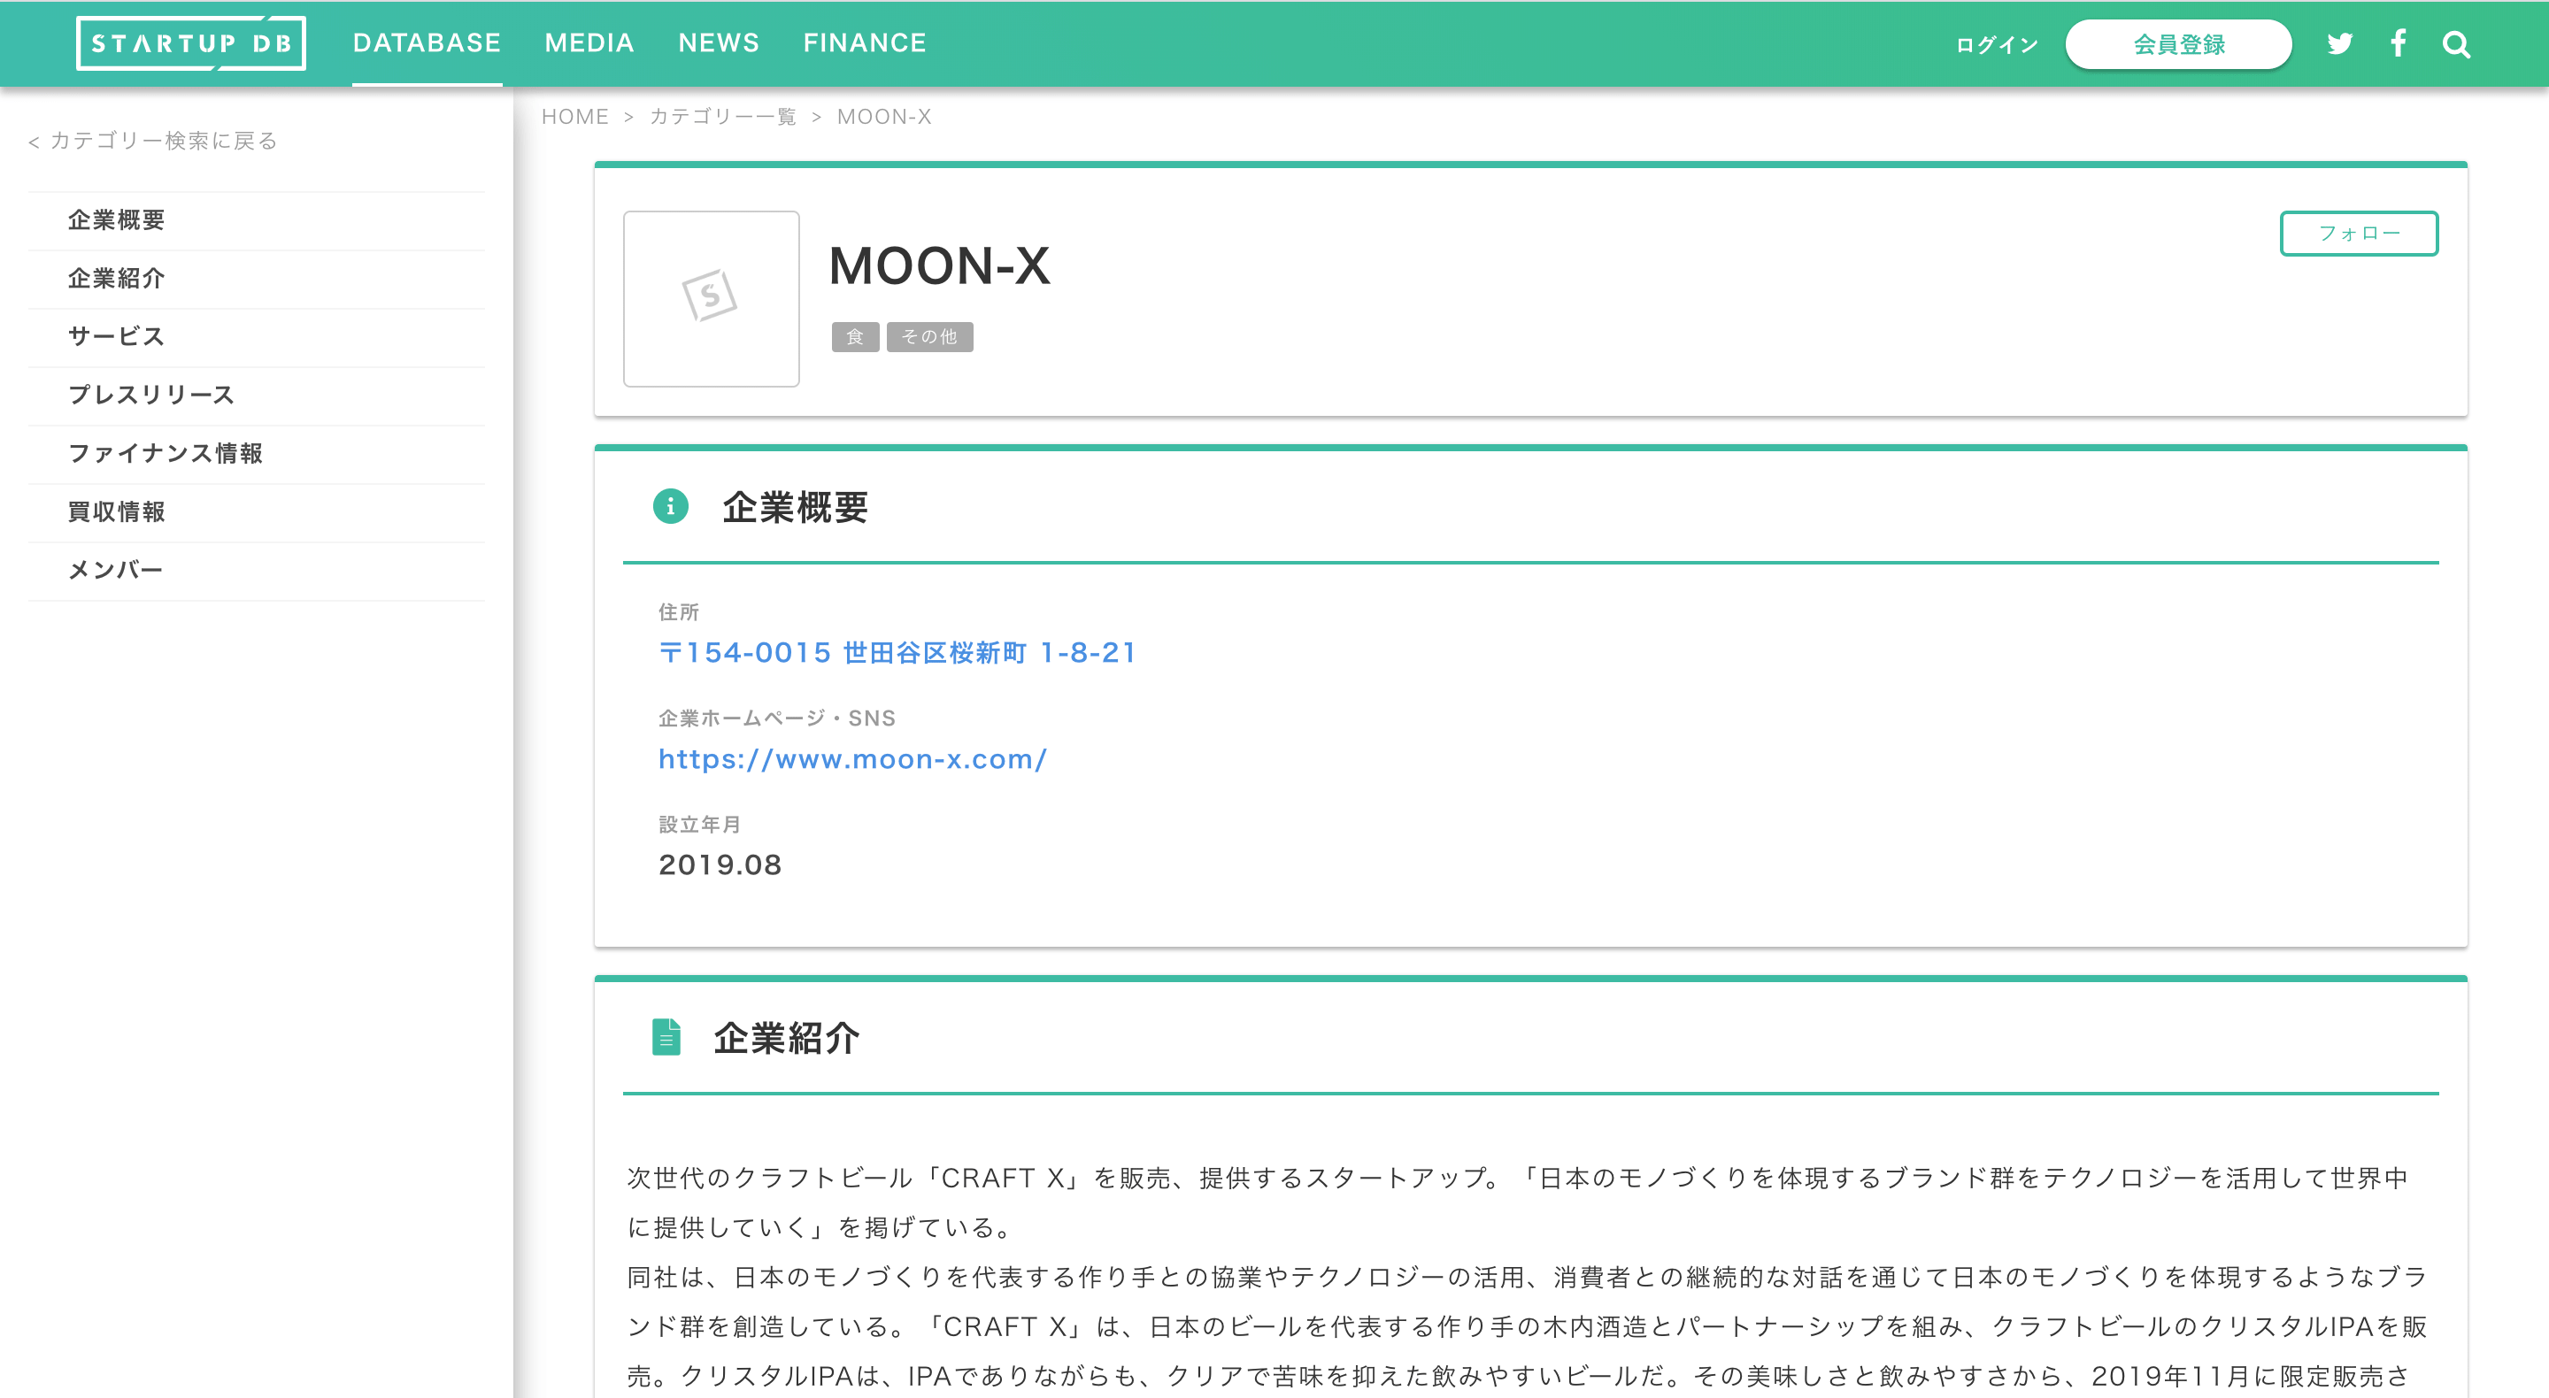Open the NEWS section from navigation
2549x1398 pixels.
[x=719, y=42]
